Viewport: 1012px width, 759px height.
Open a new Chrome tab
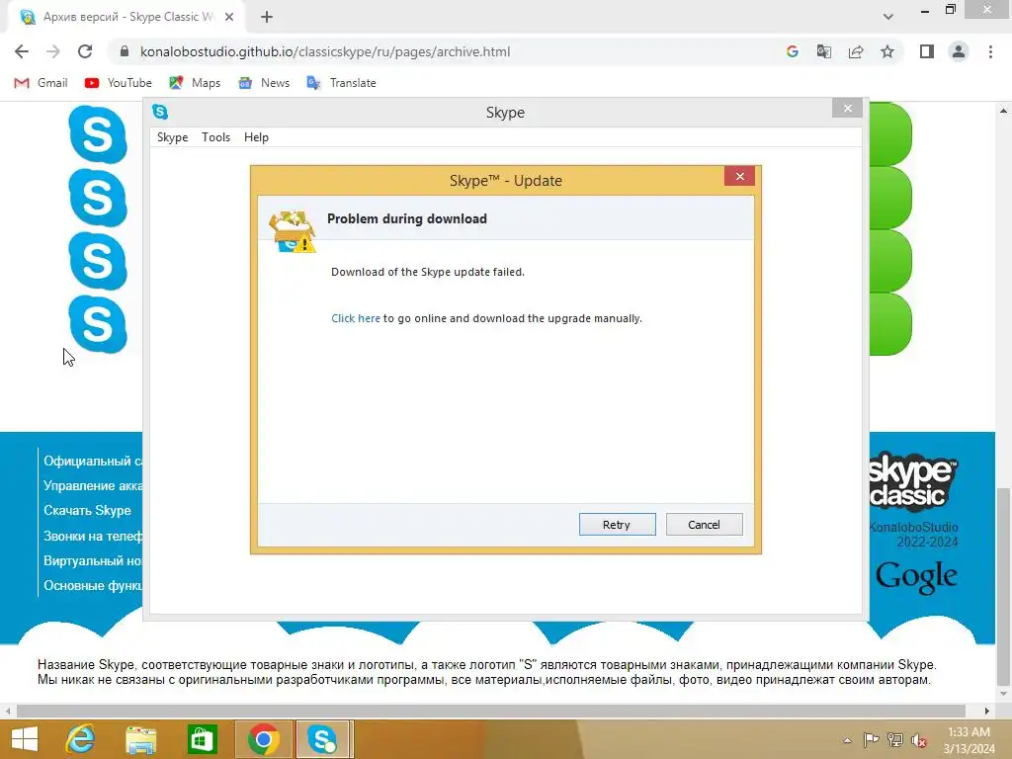pyautogui.click(x=267, y=17)
